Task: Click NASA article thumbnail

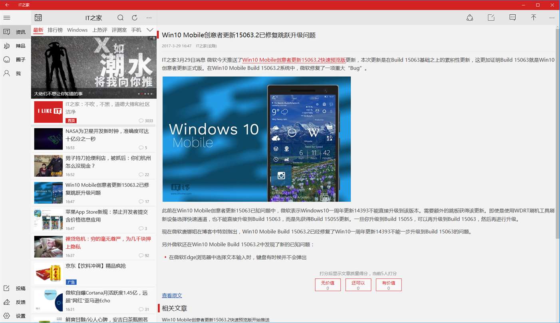Action: coord(48,139)
